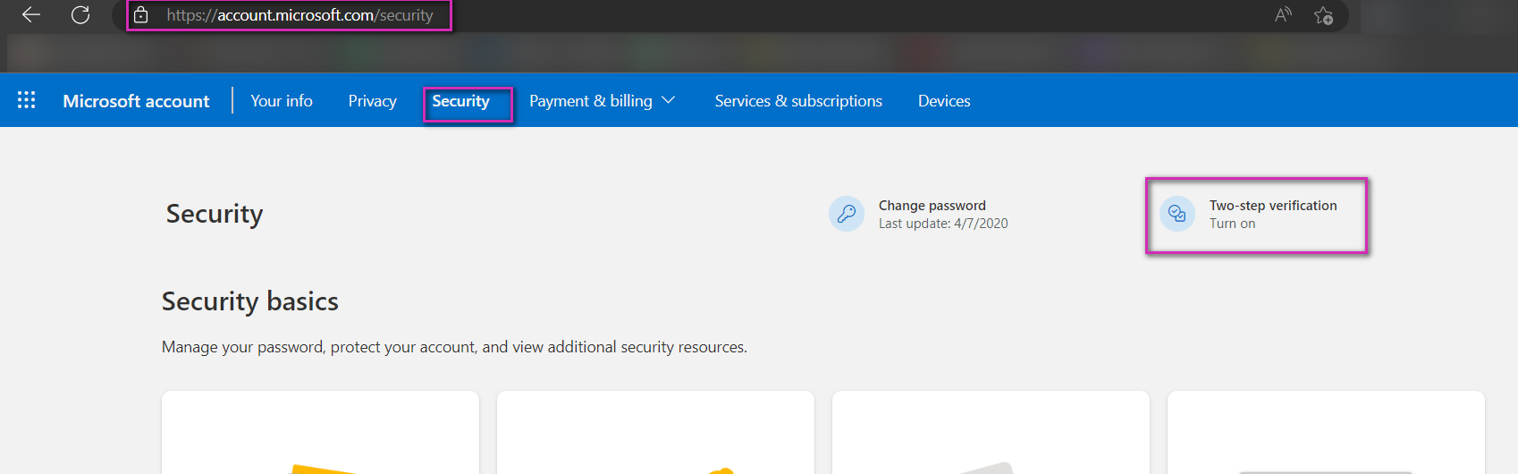Add page to favorites with star icon
The width and height of the screenshot is (1518, 474).
(x=1323, y=15)
